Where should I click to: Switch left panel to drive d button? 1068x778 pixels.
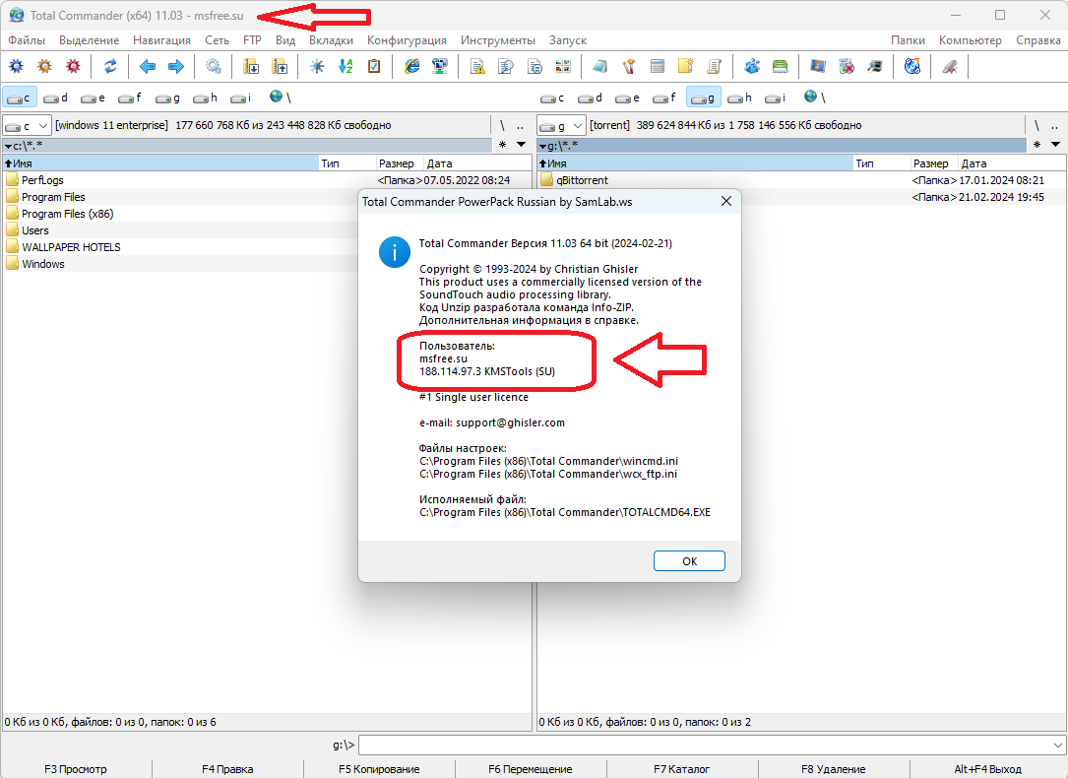point(56,97)
